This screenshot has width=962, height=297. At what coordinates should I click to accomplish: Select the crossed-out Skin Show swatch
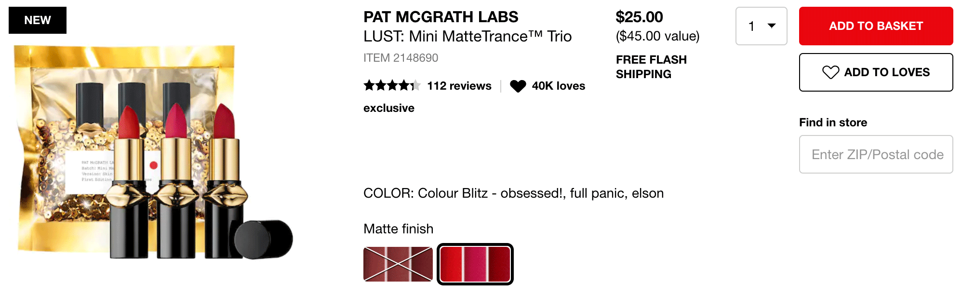coord(398,264)
